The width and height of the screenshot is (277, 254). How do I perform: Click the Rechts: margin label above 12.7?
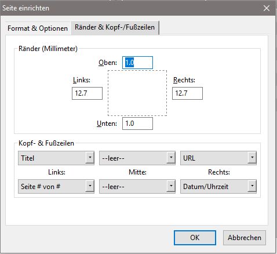tap(184, 80)
